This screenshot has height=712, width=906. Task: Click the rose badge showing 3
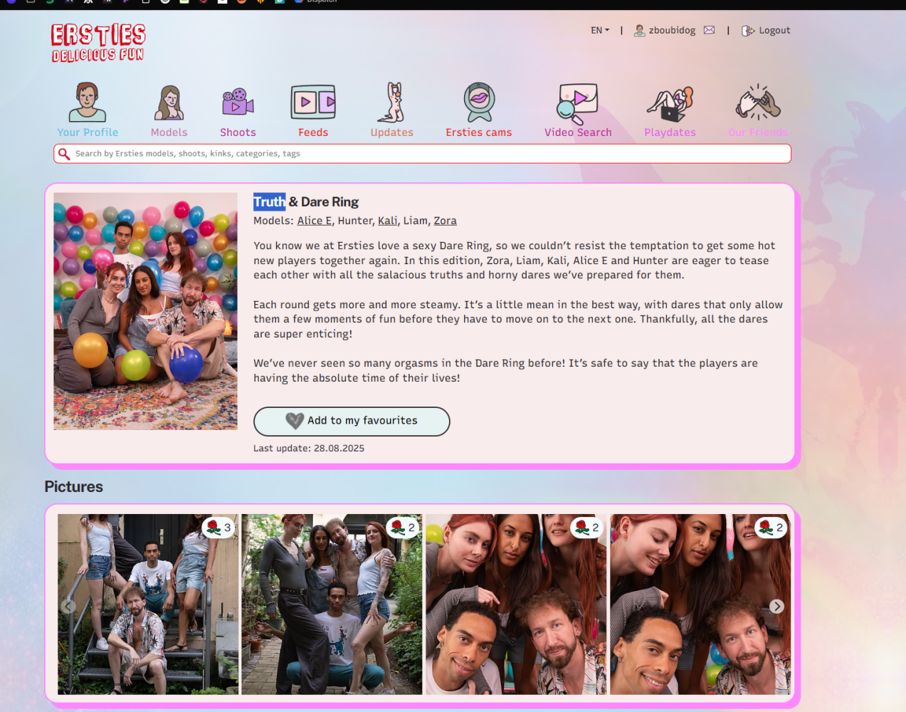218,528
